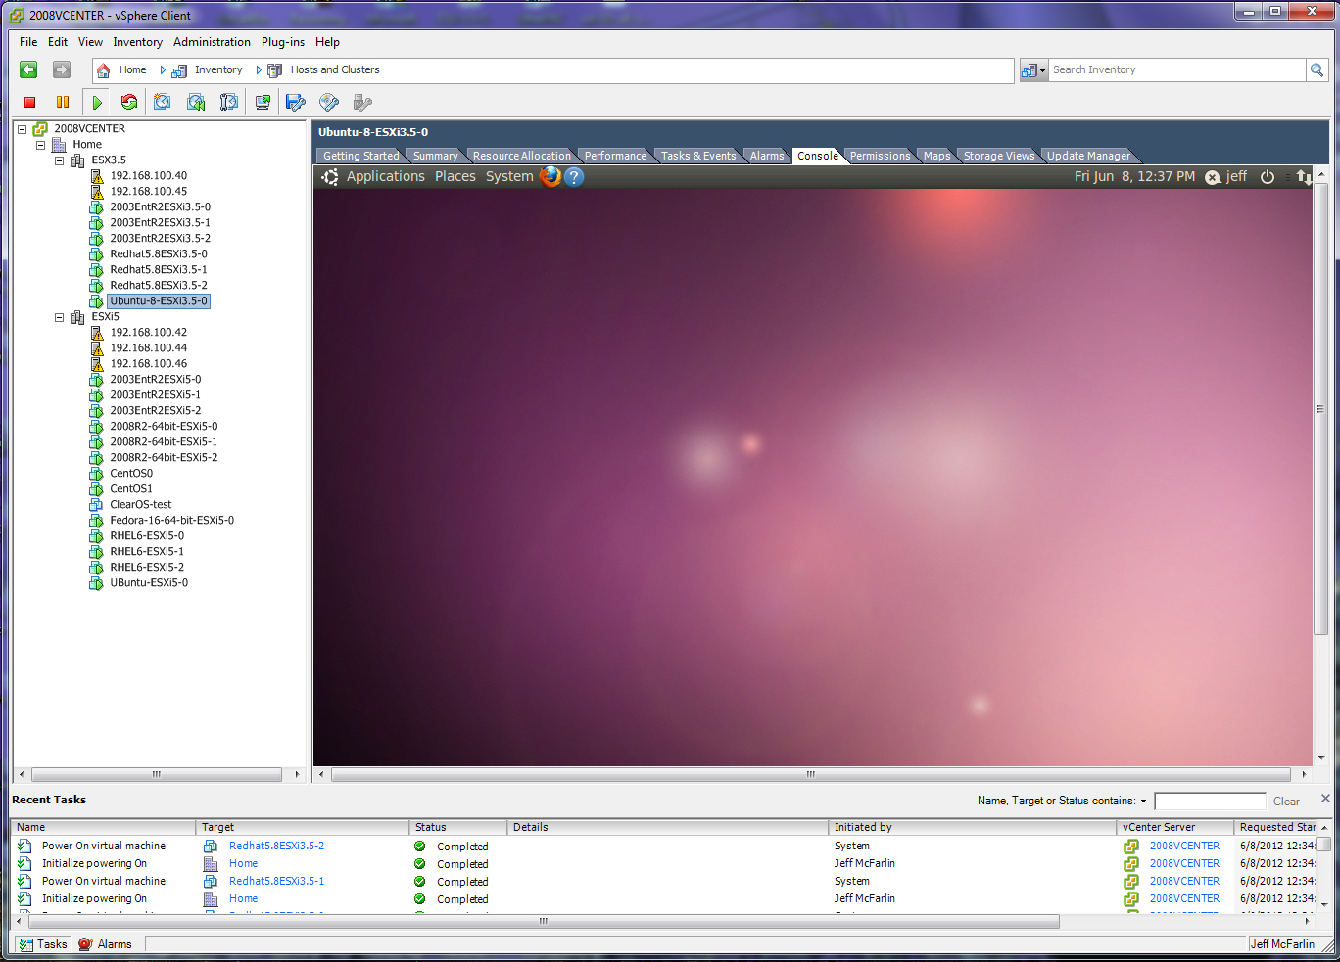
Task: Click the Ubuntu panel clock Fri Jun 8
Action: pos(1134,176)
